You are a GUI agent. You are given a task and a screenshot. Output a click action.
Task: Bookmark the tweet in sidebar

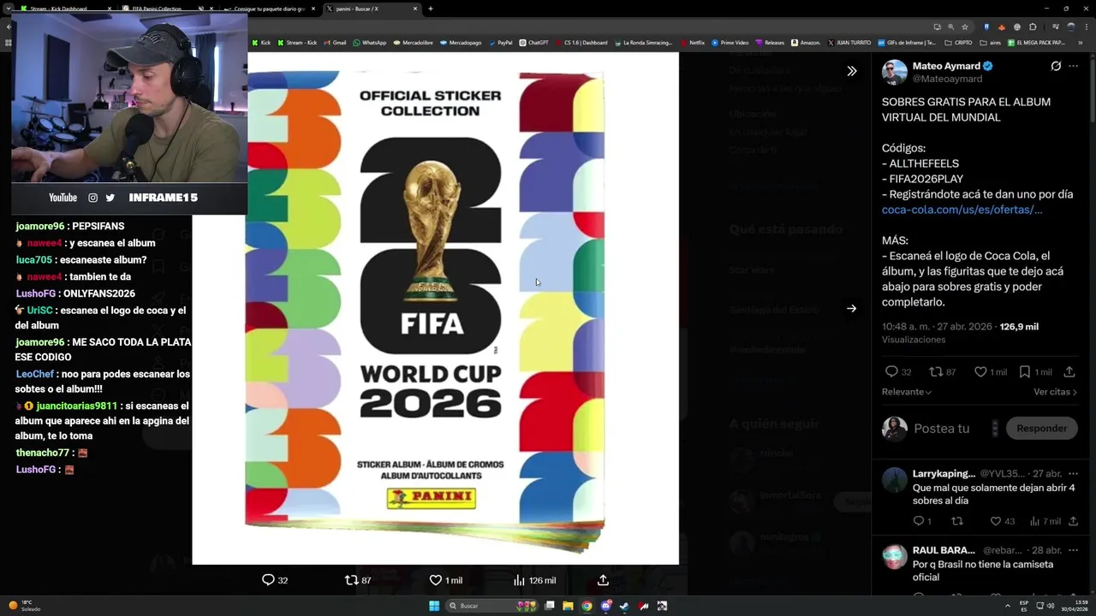[x=1024, y=372]
